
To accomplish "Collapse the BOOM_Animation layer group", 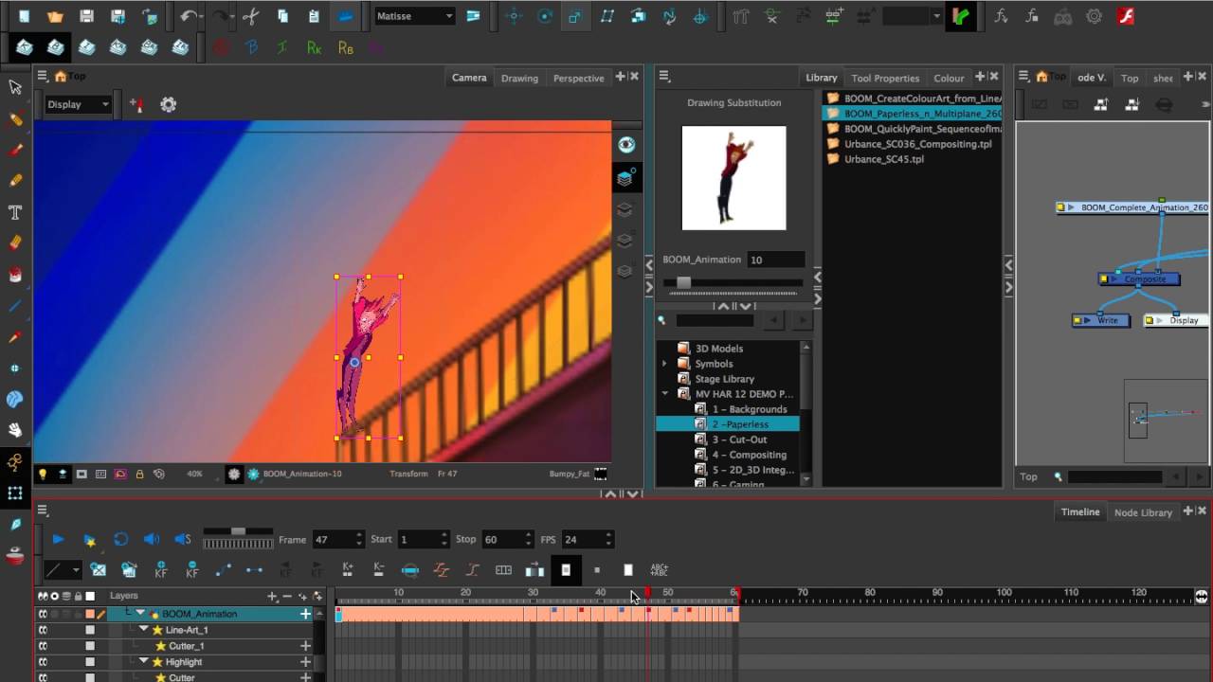I will pyautogui.click(x=140, y=614).
